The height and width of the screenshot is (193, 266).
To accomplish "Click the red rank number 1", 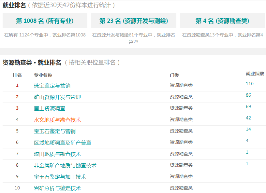I will (x=17, y=85).
